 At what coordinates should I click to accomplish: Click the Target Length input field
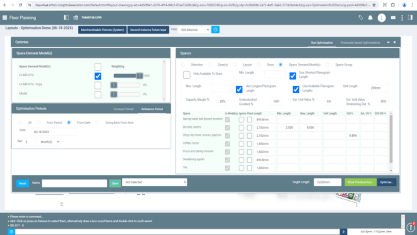327,182
